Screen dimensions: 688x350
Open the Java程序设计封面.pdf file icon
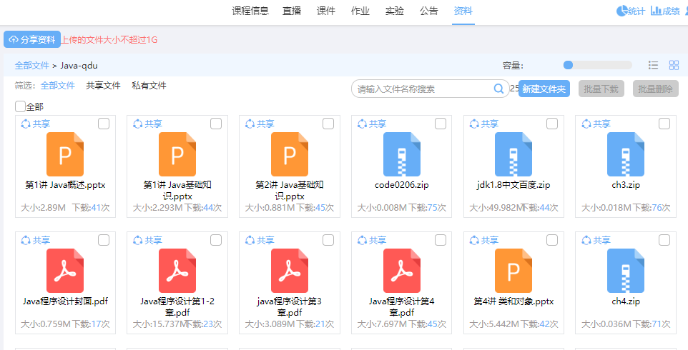tap(65, 271)
